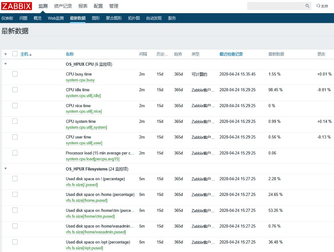Open the 管理 top menu

pyautogui.click(x=114, y=6)
